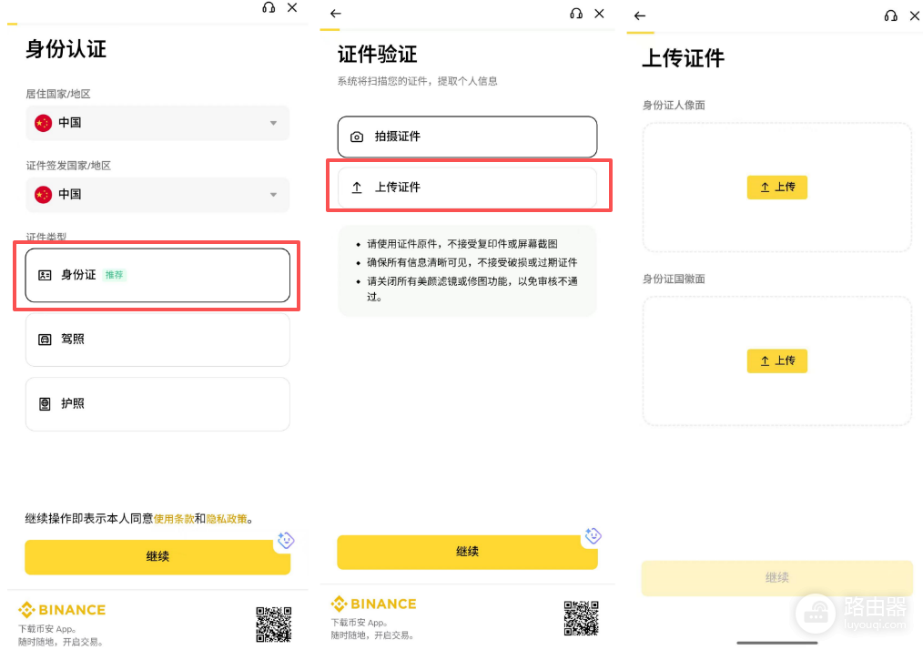Click 上传 button for 身份证国徽面
The width and height of the screenshot is (923, 650).
pos(777,361)
